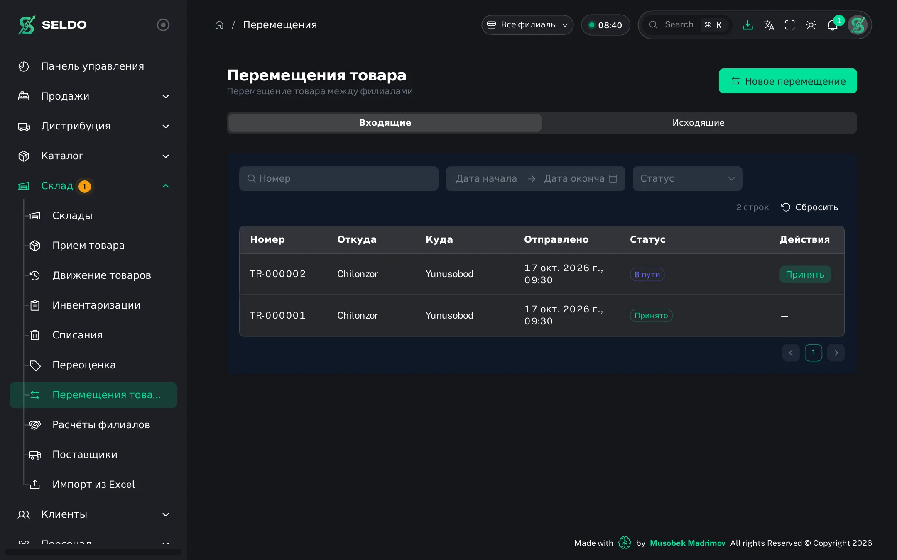
Task: Click Принять for TR-000002
Action: (x=805, y=275)
